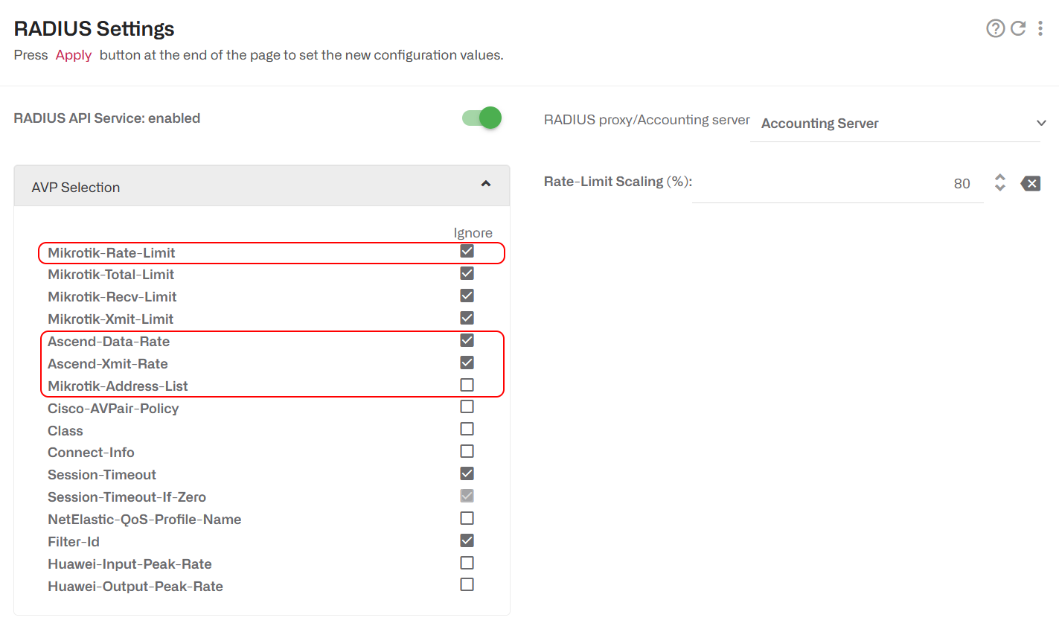Screen dimensions: 1059x632
Task: Click the RADIUS Settings page title
Action: (x=93, y=28)
